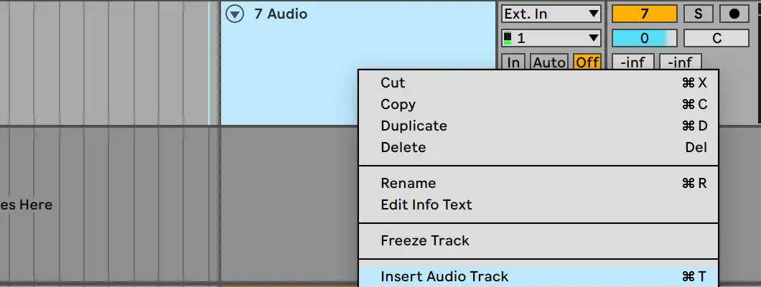761x287 pixels.
Task: Click the track pan C control
Action: pos(716,38)
